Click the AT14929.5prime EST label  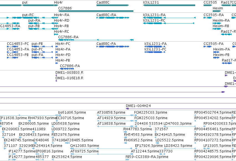[x=111, y=118]
